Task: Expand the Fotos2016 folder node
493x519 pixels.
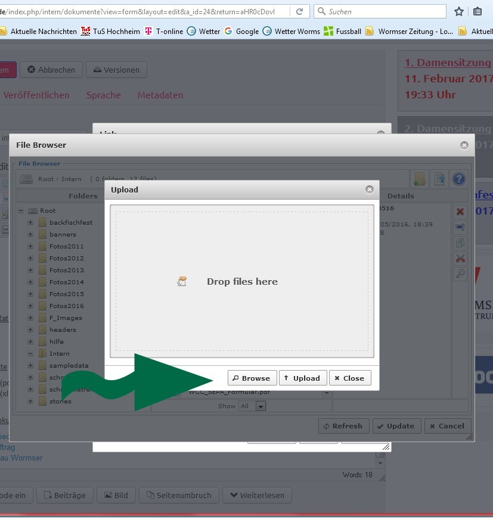Action: click(x=30, y=306)
